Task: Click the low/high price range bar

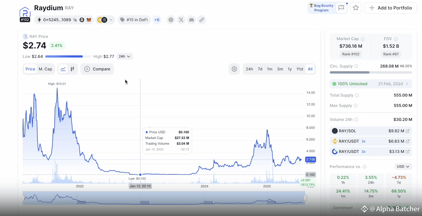Action: [68, 57]
